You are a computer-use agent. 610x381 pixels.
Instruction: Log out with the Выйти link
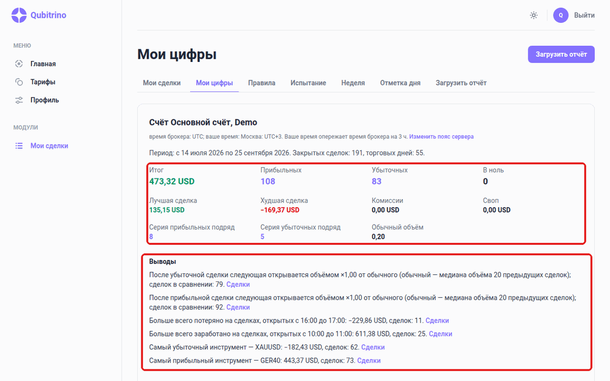tap(584, 15)
